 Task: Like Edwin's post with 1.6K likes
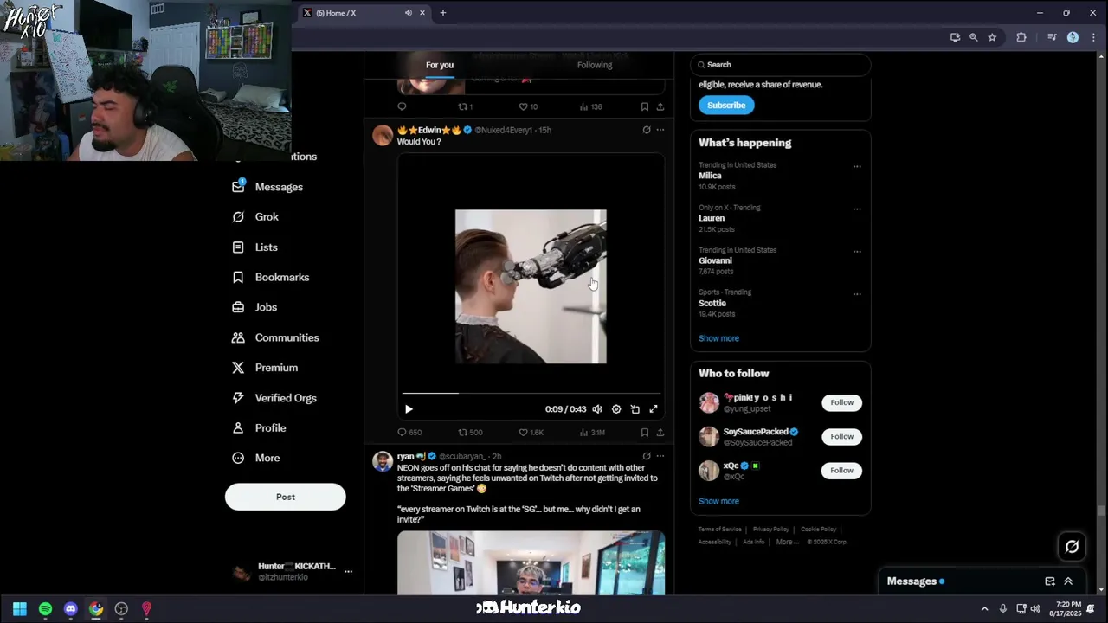(x=531, y=433)
